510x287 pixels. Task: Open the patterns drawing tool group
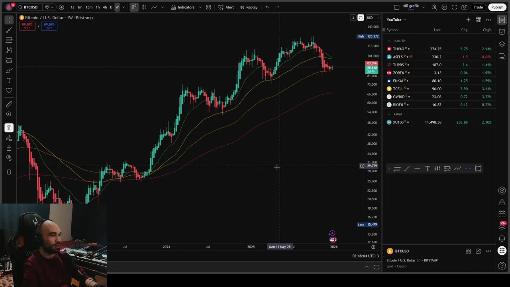[9, 50]
